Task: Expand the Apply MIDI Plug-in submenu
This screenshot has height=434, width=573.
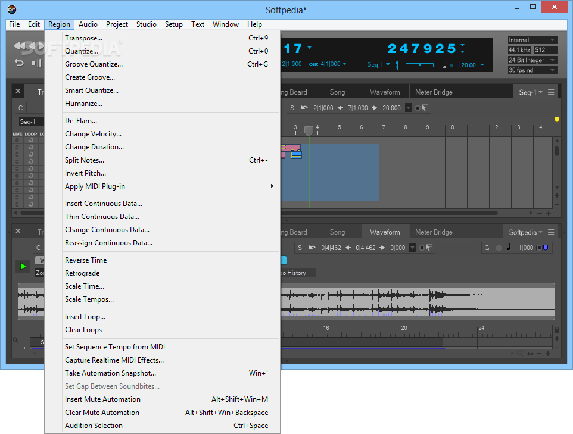Action: tap(162, 186)
